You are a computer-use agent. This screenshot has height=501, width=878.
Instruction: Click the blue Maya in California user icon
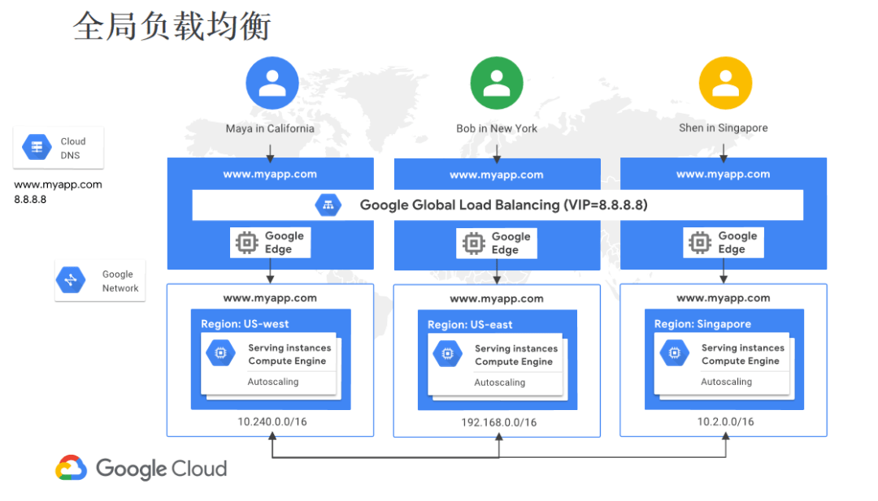click(x=272, y=83)
